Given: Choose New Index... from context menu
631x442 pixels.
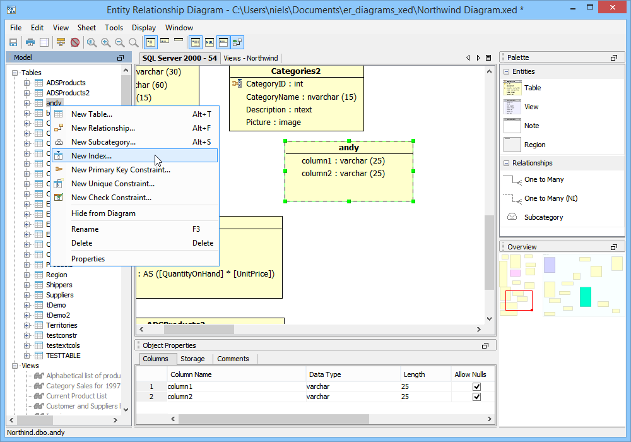Looking at the screenshot, I should pyautogui.click(x=135, y=156).
